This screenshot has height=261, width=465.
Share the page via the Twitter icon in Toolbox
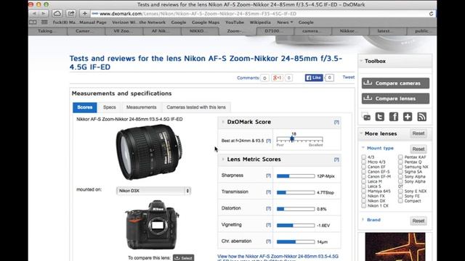pos(379,117)
